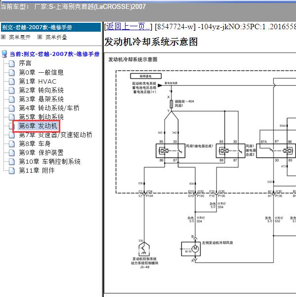
Task: Open 第0章 一般信息
Action: click(x=41, y=72)
